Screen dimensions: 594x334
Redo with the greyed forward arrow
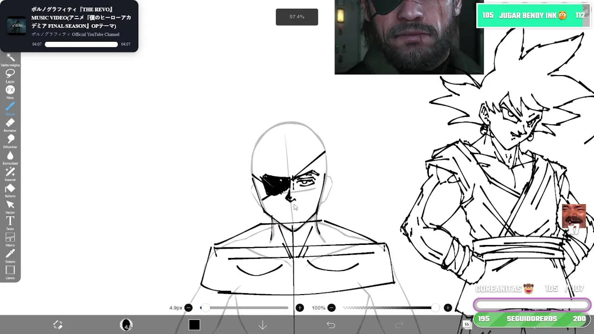399,325
